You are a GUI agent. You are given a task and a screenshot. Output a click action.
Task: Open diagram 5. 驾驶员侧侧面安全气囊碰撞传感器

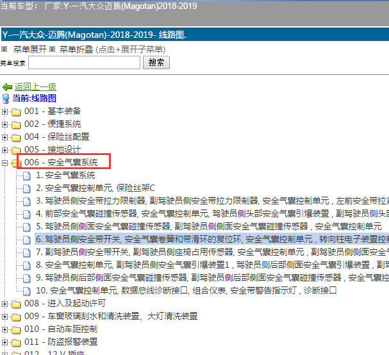point(209,226)
